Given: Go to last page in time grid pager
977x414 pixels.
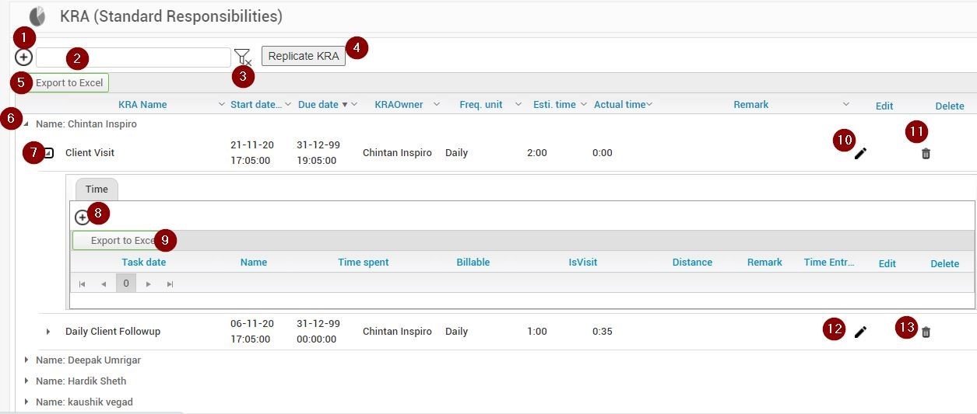Looking at the screenshot, I should [170, 284].
